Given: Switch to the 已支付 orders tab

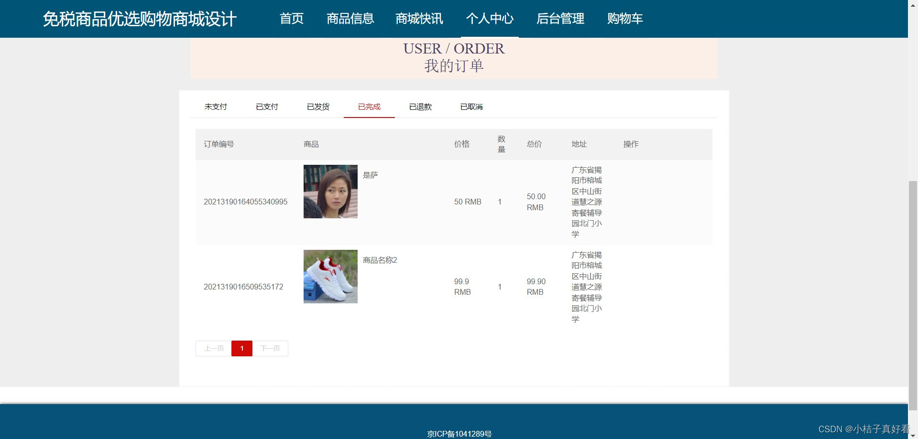Looking at the screenshot, I should pyautogui.click(x=267, y=107).
